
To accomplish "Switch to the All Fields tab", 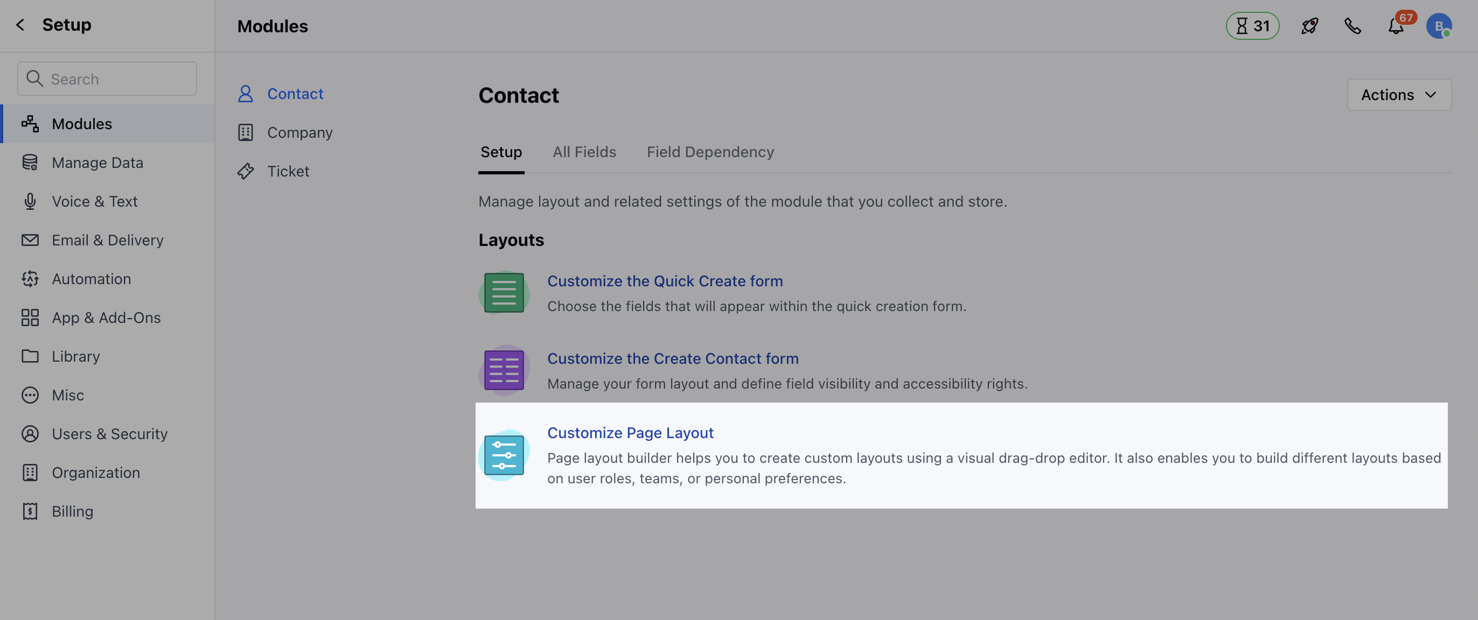I will 584,151.
